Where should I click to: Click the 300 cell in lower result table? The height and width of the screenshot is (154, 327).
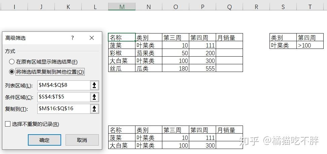203,145
